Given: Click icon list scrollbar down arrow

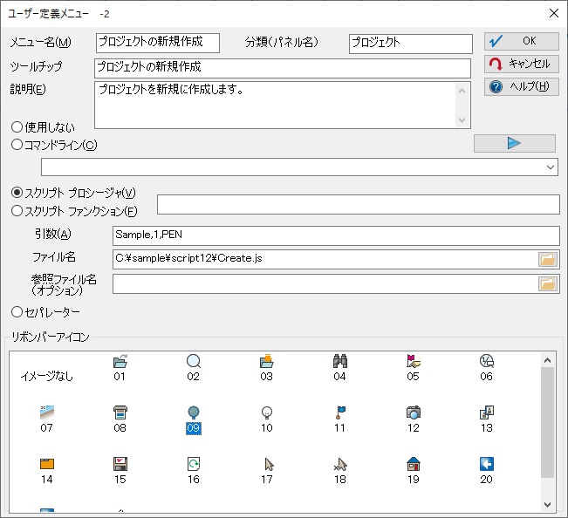Looking at the screenshot, I should 547,504.
